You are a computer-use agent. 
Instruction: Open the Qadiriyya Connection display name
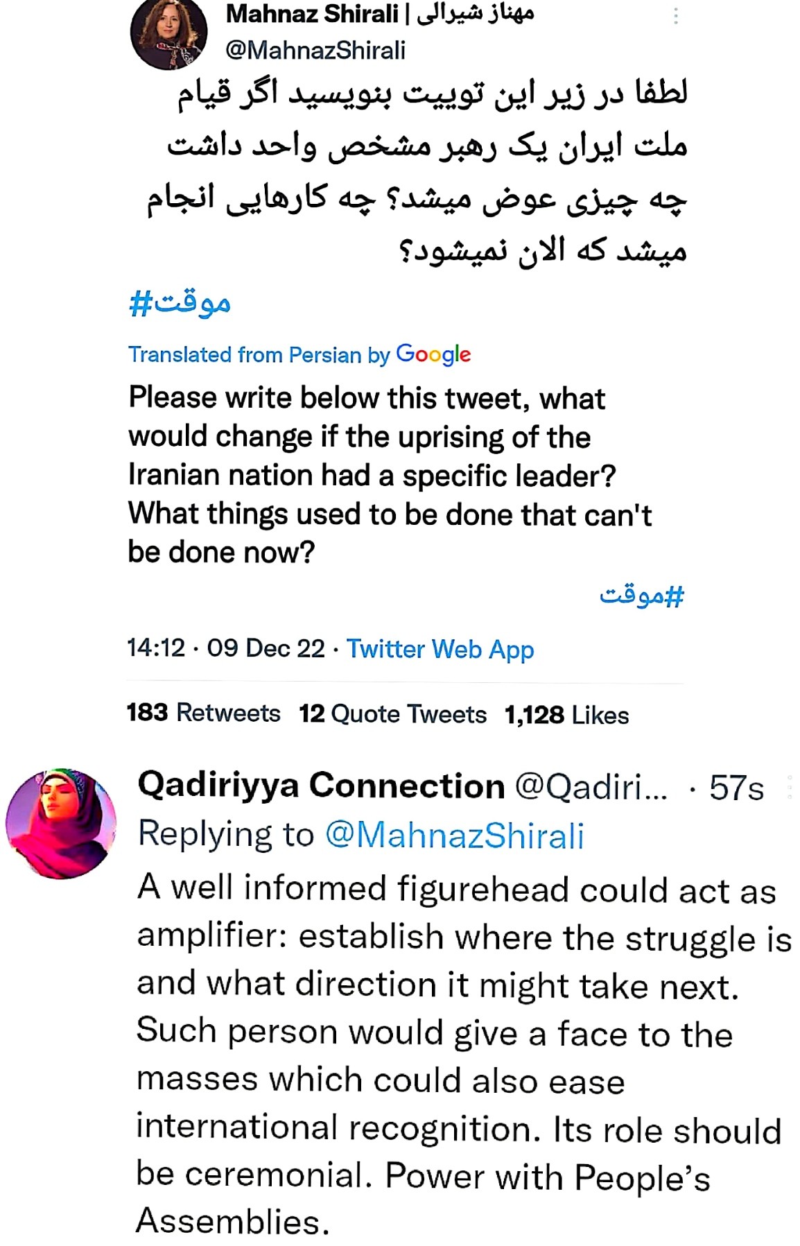coord(321,786)
